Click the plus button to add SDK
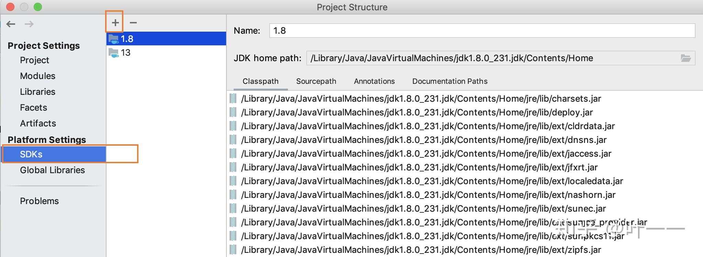 (115, 23)
